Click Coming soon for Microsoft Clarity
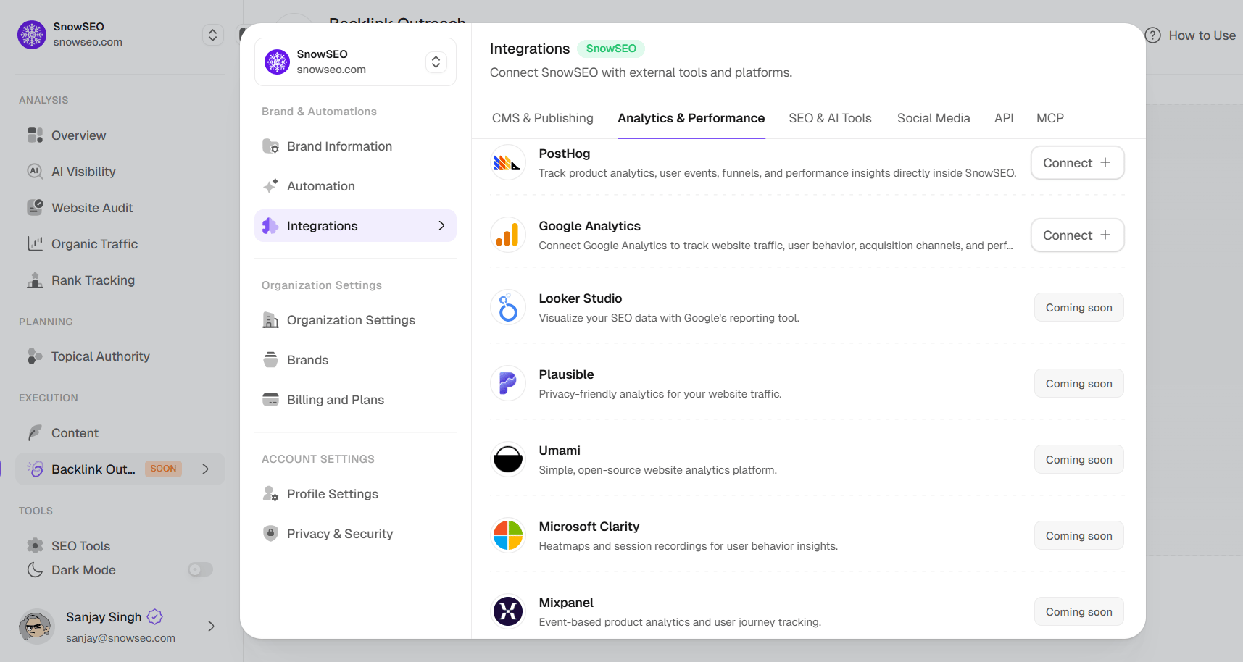1243x662 pixels. click(x=1079, y=536)
